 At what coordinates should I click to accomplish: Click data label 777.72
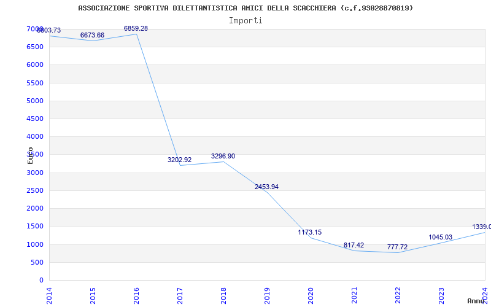pyautogui.click(x=397, y=247)
